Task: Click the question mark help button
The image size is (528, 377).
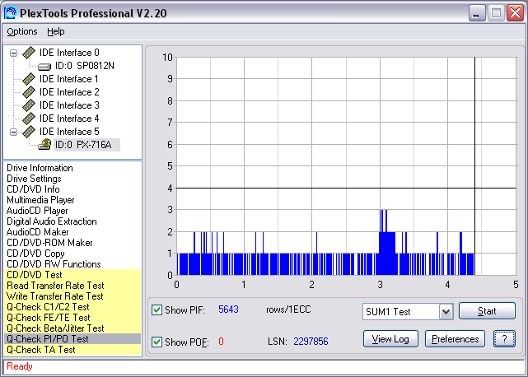Action: click(x=504, y=339)
